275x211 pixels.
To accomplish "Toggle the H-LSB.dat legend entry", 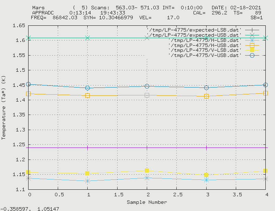I will 213,40.
